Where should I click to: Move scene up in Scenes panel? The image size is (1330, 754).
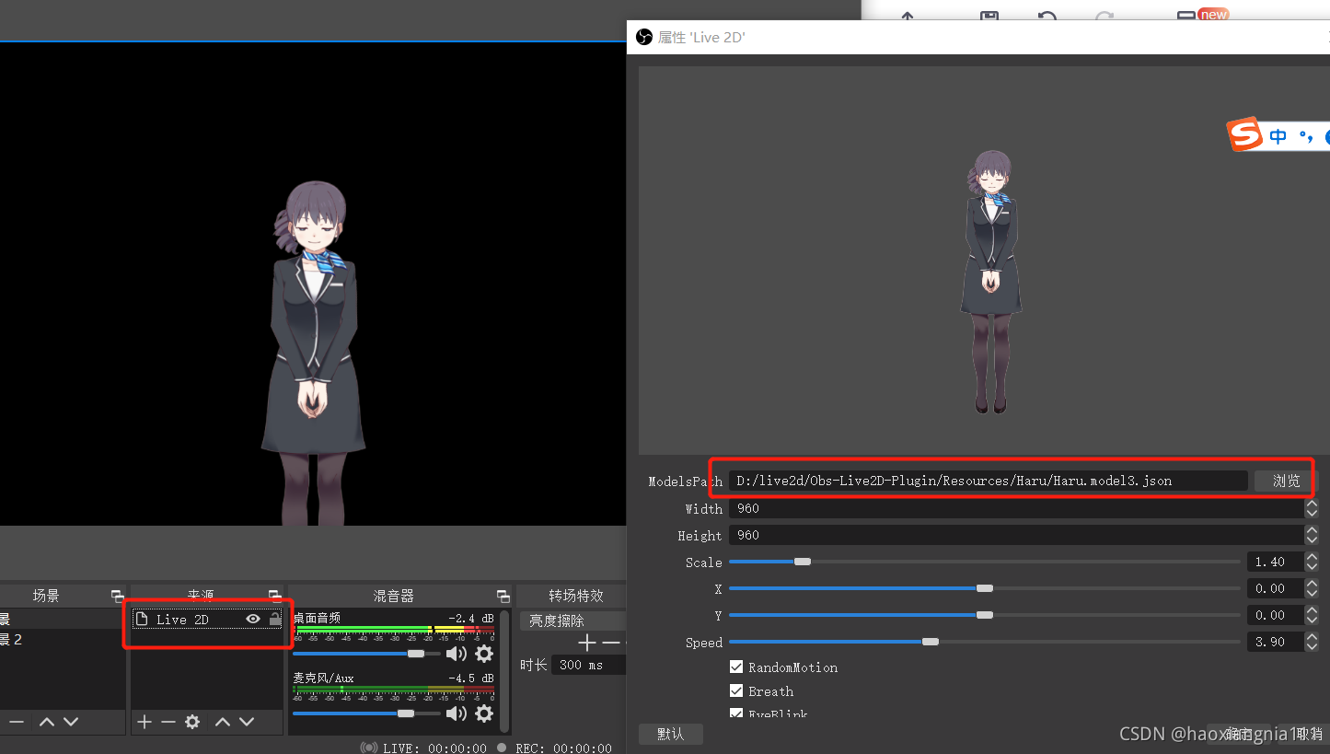(47, 722)
